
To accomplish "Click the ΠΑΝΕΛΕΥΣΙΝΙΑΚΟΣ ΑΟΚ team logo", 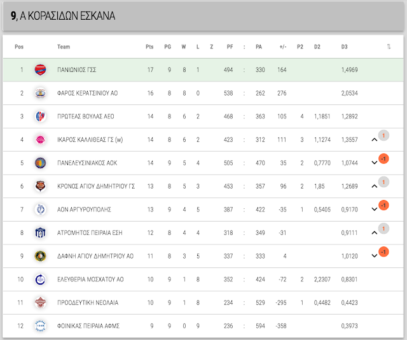I will coord(40,163).
